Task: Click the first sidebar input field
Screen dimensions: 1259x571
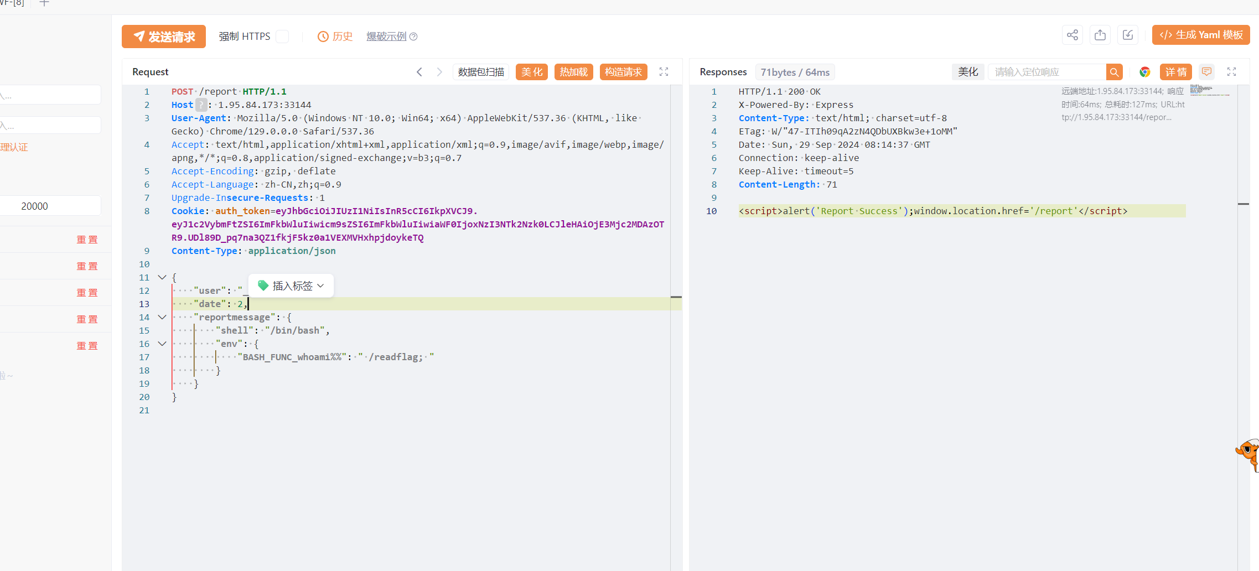Action: pos(50,95)
